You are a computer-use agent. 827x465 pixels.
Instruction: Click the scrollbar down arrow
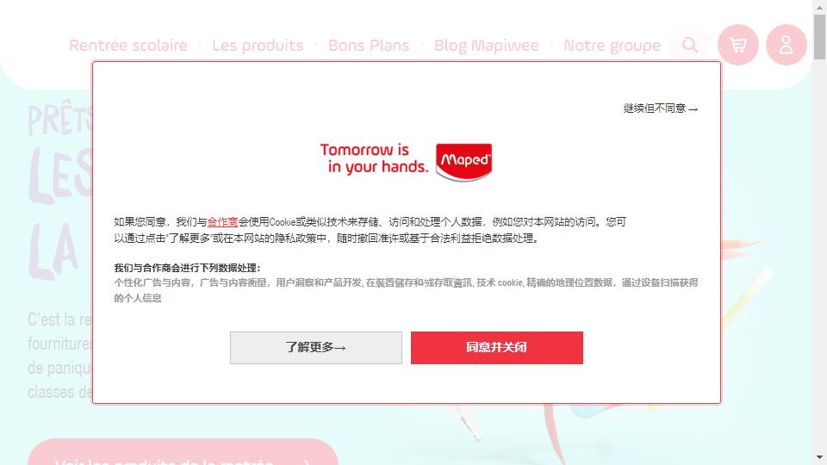pyautogui.click(x=819, y=457)
